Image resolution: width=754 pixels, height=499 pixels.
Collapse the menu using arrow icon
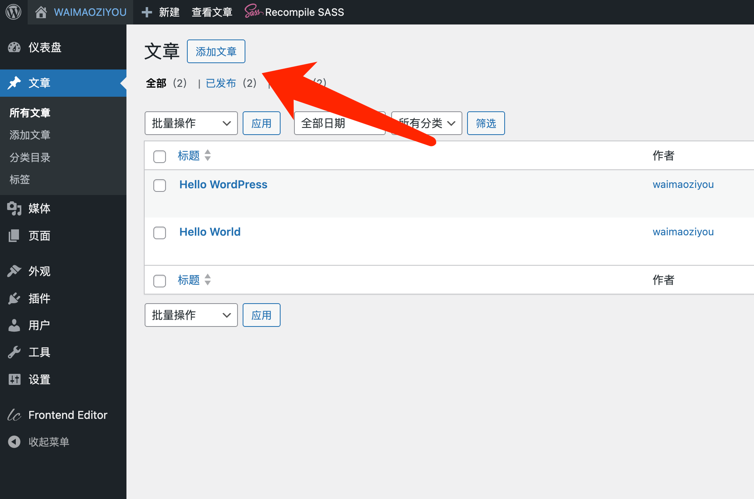pos(14,442)
